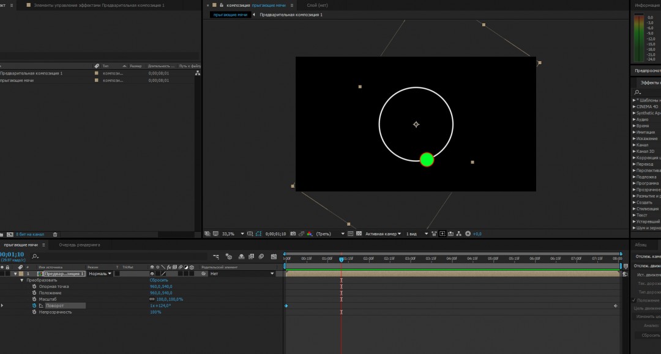Click the pick whip parent icon for layer 1
The width and height of the screenshot is (661, 354).
(204, 274)
